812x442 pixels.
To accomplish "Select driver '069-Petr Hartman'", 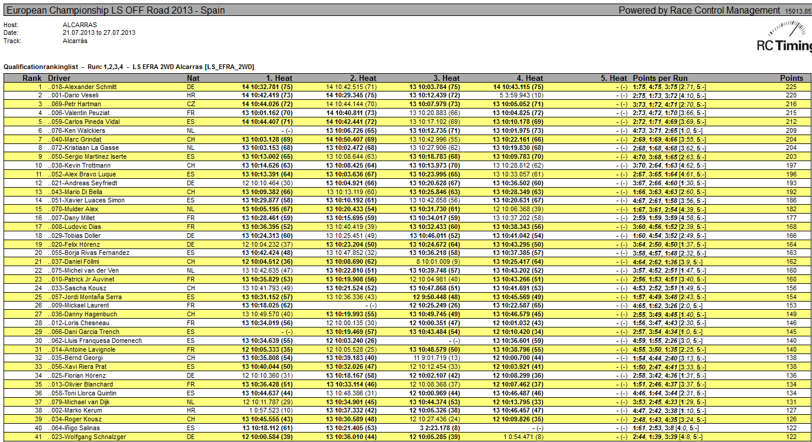I will [x=75, y=104].
